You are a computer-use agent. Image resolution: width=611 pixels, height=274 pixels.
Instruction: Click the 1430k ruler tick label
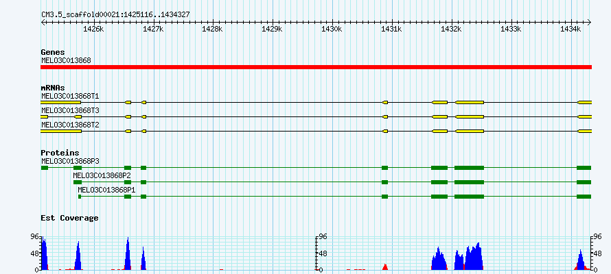point(332,29)
